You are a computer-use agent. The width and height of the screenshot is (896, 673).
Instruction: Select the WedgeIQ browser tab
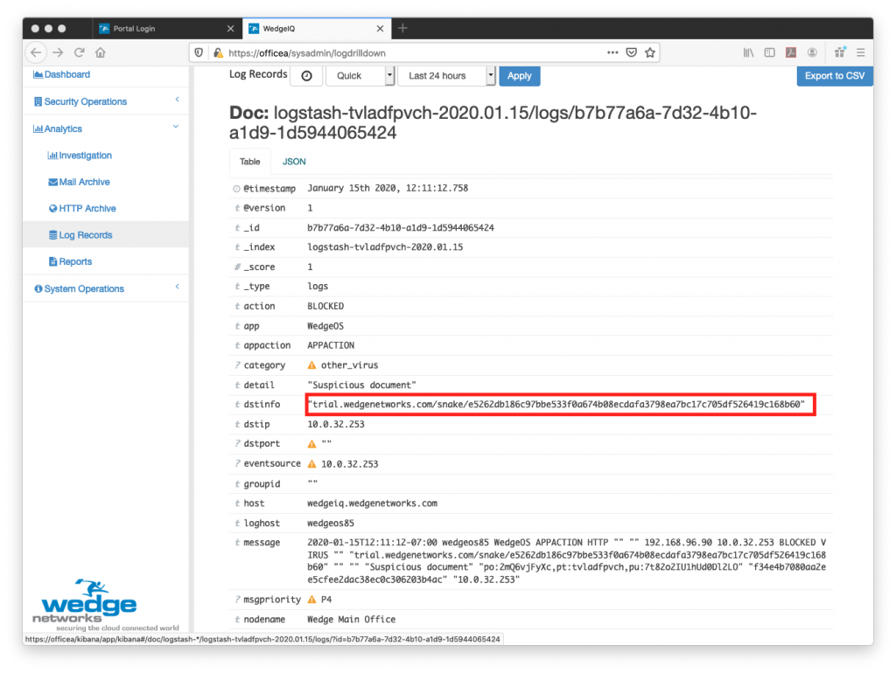[317, 29]
